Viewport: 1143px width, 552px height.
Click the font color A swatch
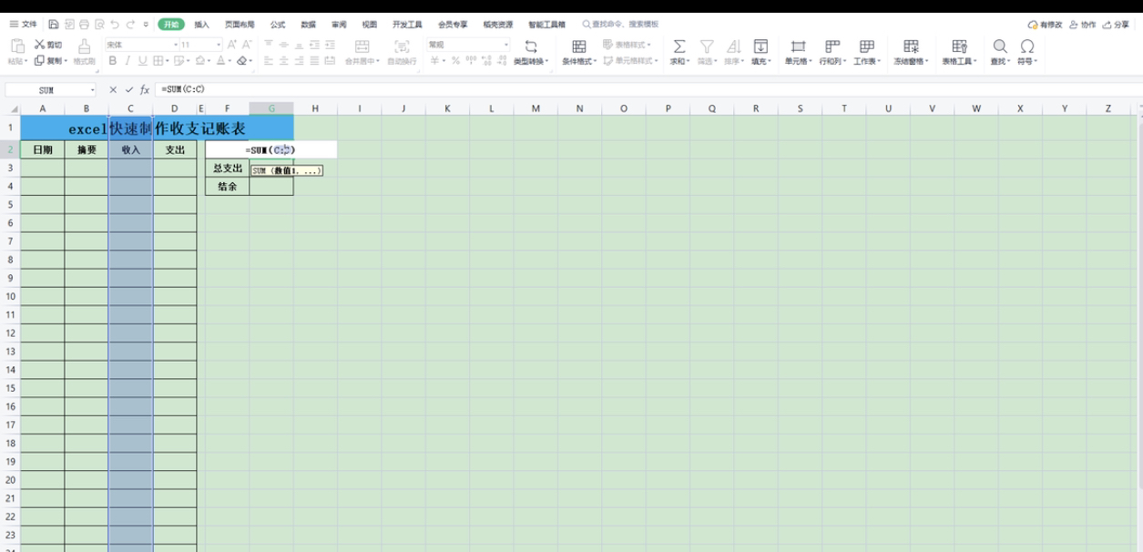tap(220, 61)
